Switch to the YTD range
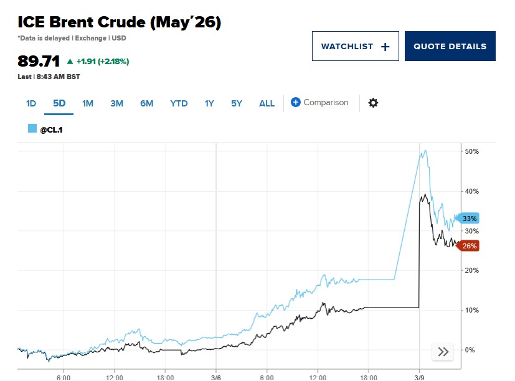Image resolution: width=515 pixels, height=381 pixels. coord(179,103)
